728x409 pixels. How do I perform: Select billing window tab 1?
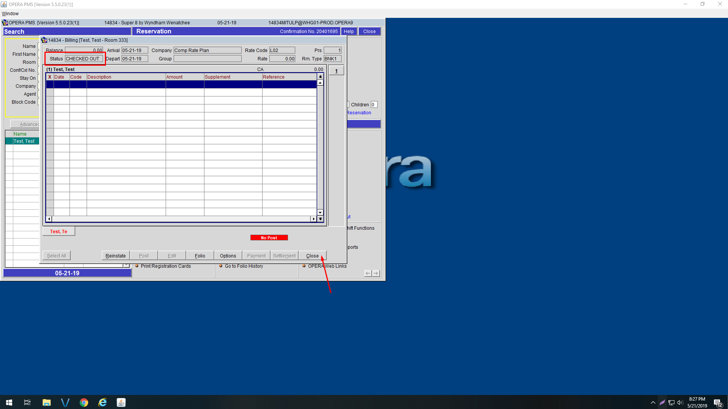tap(336, 71)
